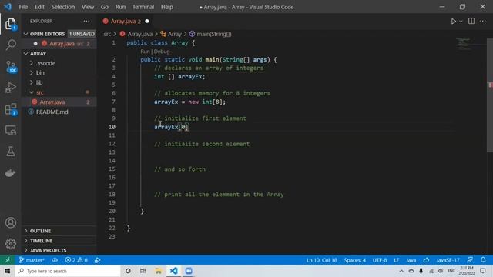This screenshot has width=493, height=277.
Task: Click the master branch indicator
Action: click(x=32, y=260)
